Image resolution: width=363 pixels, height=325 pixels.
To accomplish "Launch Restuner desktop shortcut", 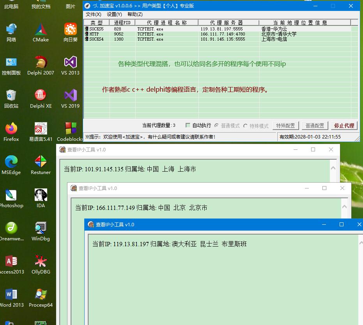I will tap(41, 165).
